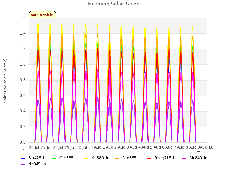This screenshot has height=171, width=228.
Task: Click the Nir840_in magenta legend swatch
Action: pyautogui.click(x=185, y=158)
